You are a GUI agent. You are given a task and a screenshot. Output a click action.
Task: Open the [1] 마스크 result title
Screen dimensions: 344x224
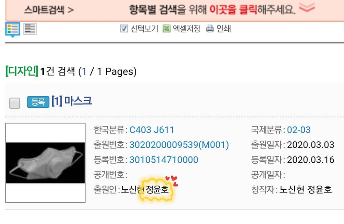(x=72, y=101)
